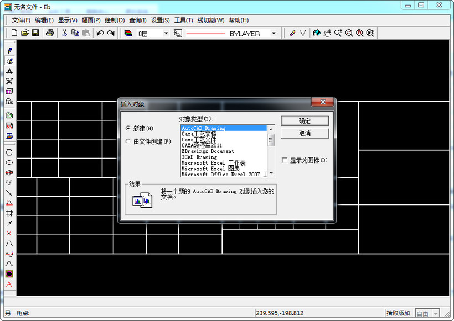Click the Print icon
This screenshot has height=321, width=454.
pos(50,33)
